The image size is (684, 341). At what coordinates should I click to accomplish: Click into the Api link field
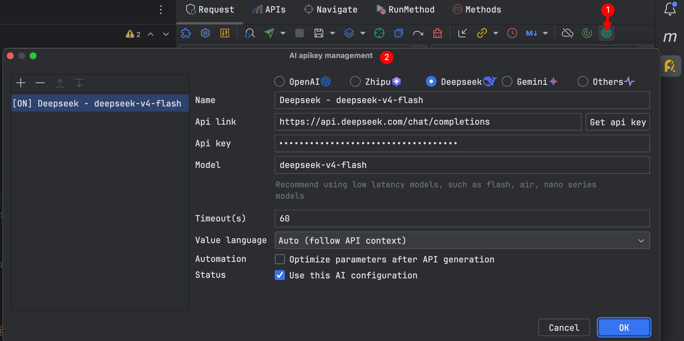(x=428, y=122)
